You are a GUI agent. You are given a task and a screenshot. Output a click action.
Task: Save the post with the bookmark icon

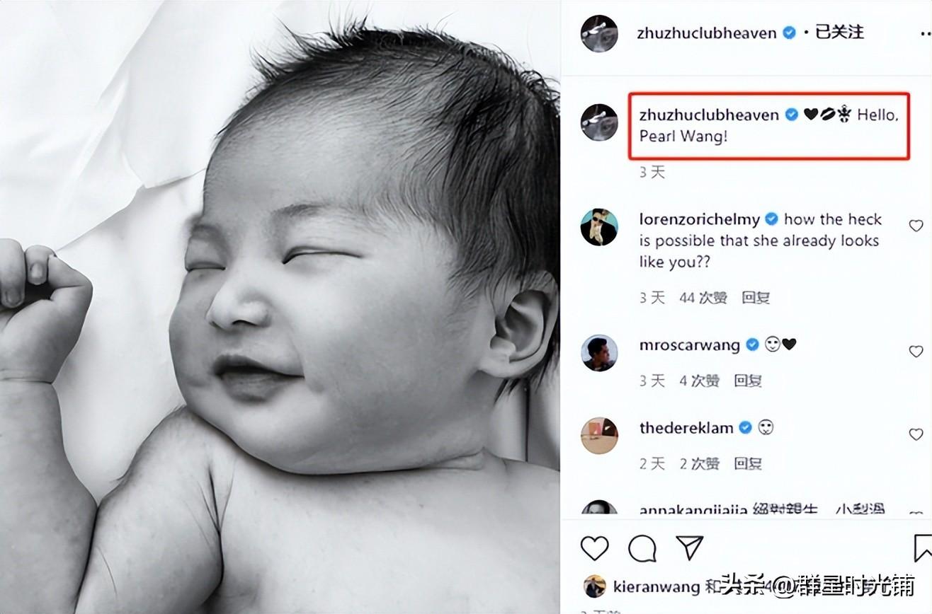point(923,548)
